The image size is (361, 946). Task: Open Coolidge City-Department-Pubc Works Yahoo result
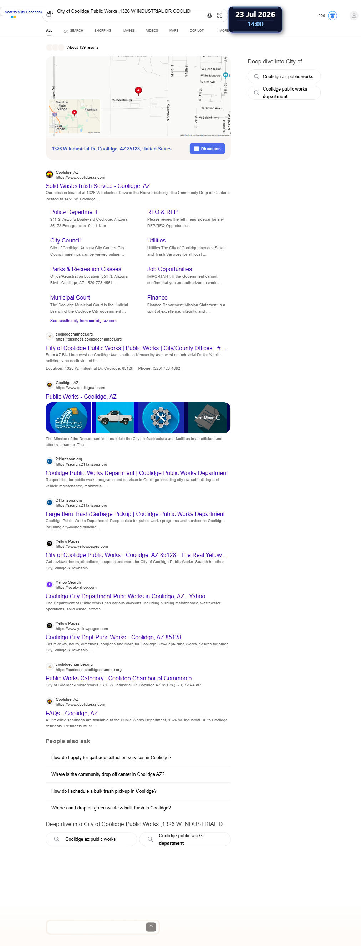pyautogui.click(x=125, y=597)
